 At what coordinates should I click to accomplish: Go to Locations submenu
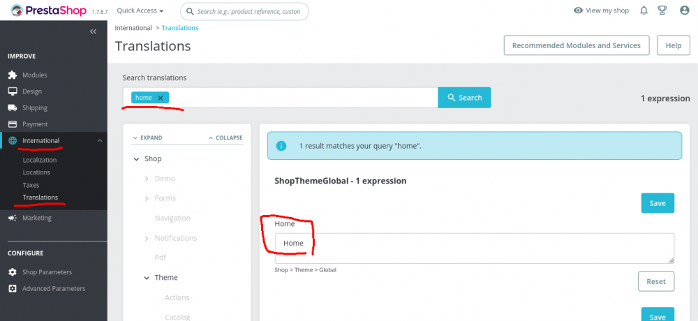[x=36, y=172]
